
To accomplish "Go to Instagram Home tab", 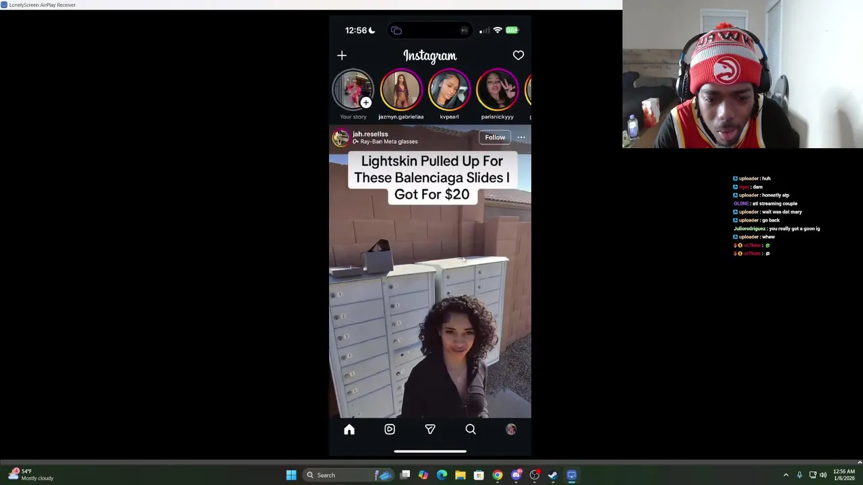I will pyautogui.click(x=349, y=430).
